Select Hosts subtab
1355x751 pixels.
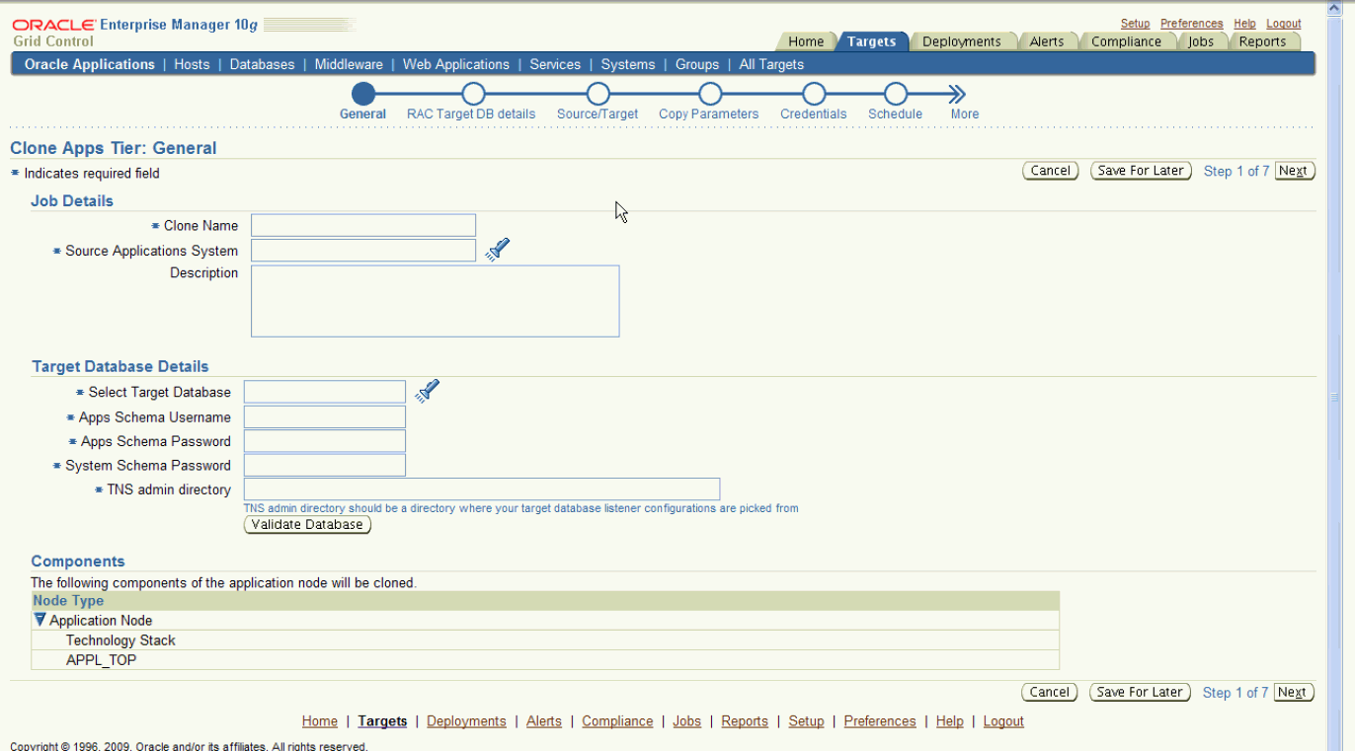pos(192,64)
